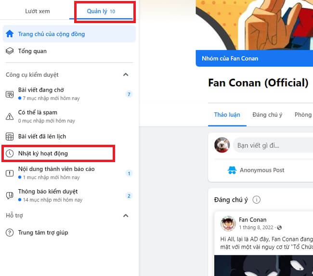Open the Quản lý tab
This screenshot has height=276, width=313.
click(x=101, y=11)
